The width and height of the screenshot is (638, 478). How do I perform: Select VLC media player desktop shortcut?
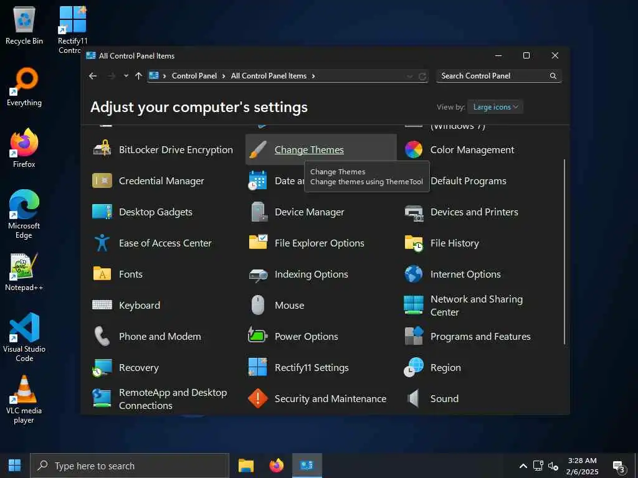[x=24, y=400]
